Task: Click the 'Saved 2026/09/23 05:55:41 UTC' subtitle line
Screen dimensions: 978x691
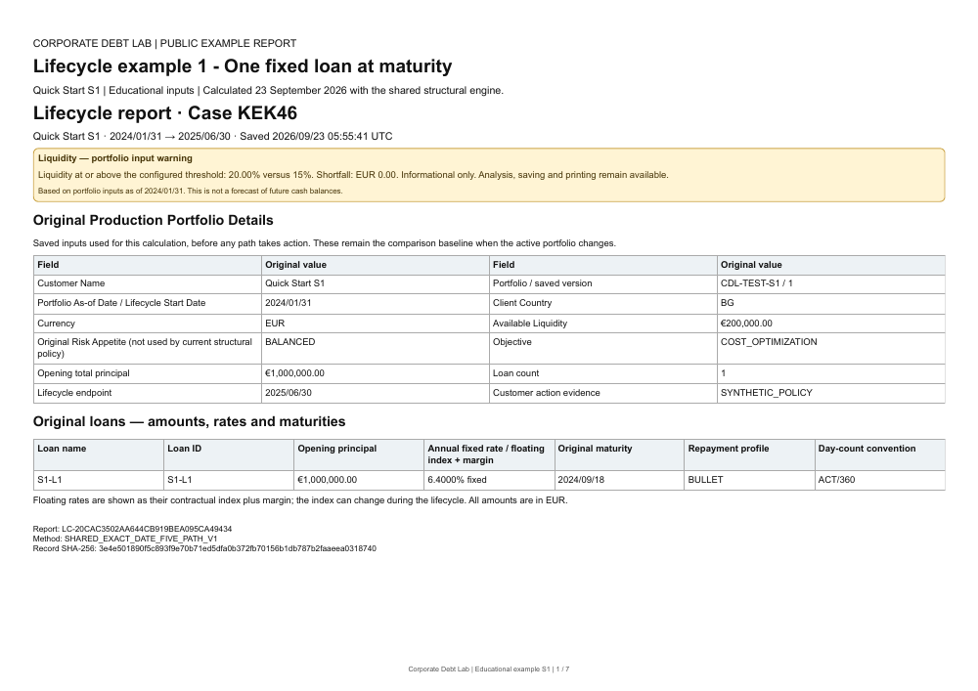Action: [212, 137]
